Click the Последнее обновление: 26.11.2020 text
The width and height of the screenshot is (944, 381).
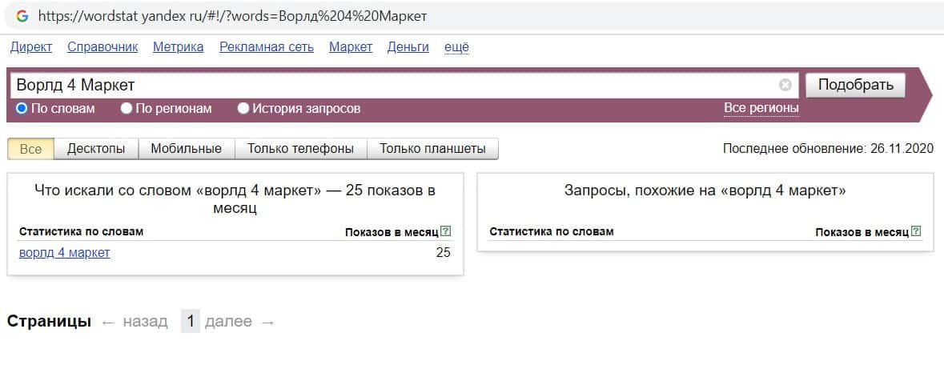[x=828, y=149]
